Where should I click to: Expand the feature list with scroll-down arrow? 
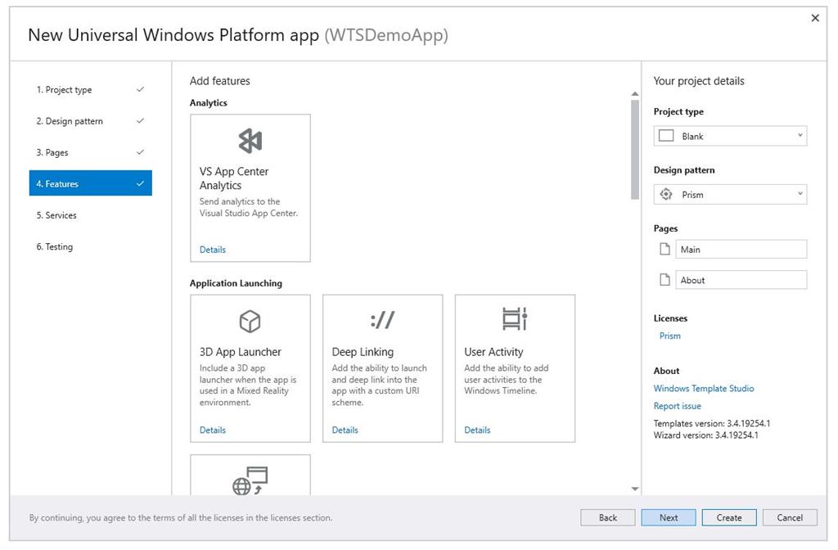pyautogui.click(x=634, y=488)
